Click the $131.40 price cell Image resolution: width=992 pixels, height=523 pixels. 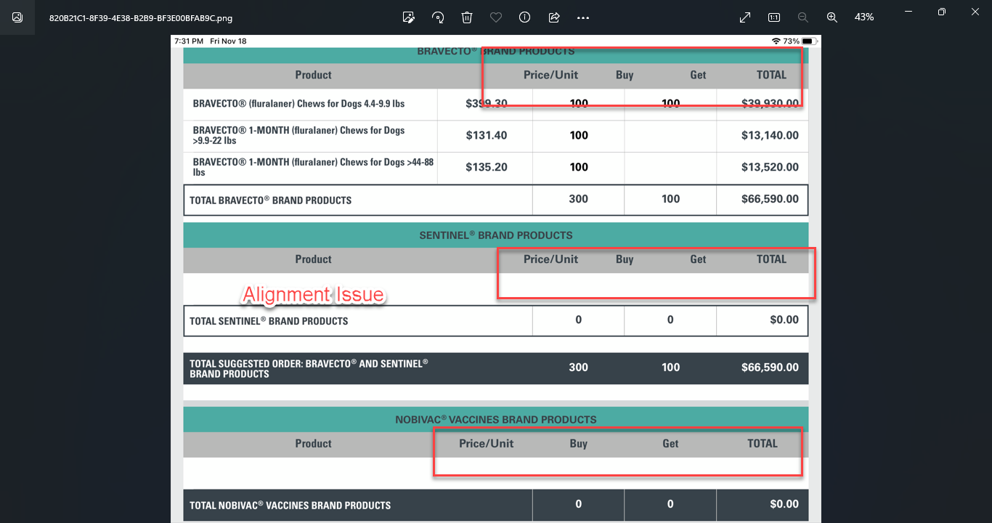tap(487, 135)
